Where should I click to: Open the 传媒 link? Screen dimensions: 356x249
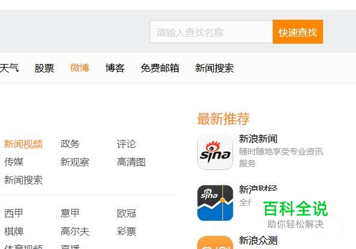click(x=14, y=162)
